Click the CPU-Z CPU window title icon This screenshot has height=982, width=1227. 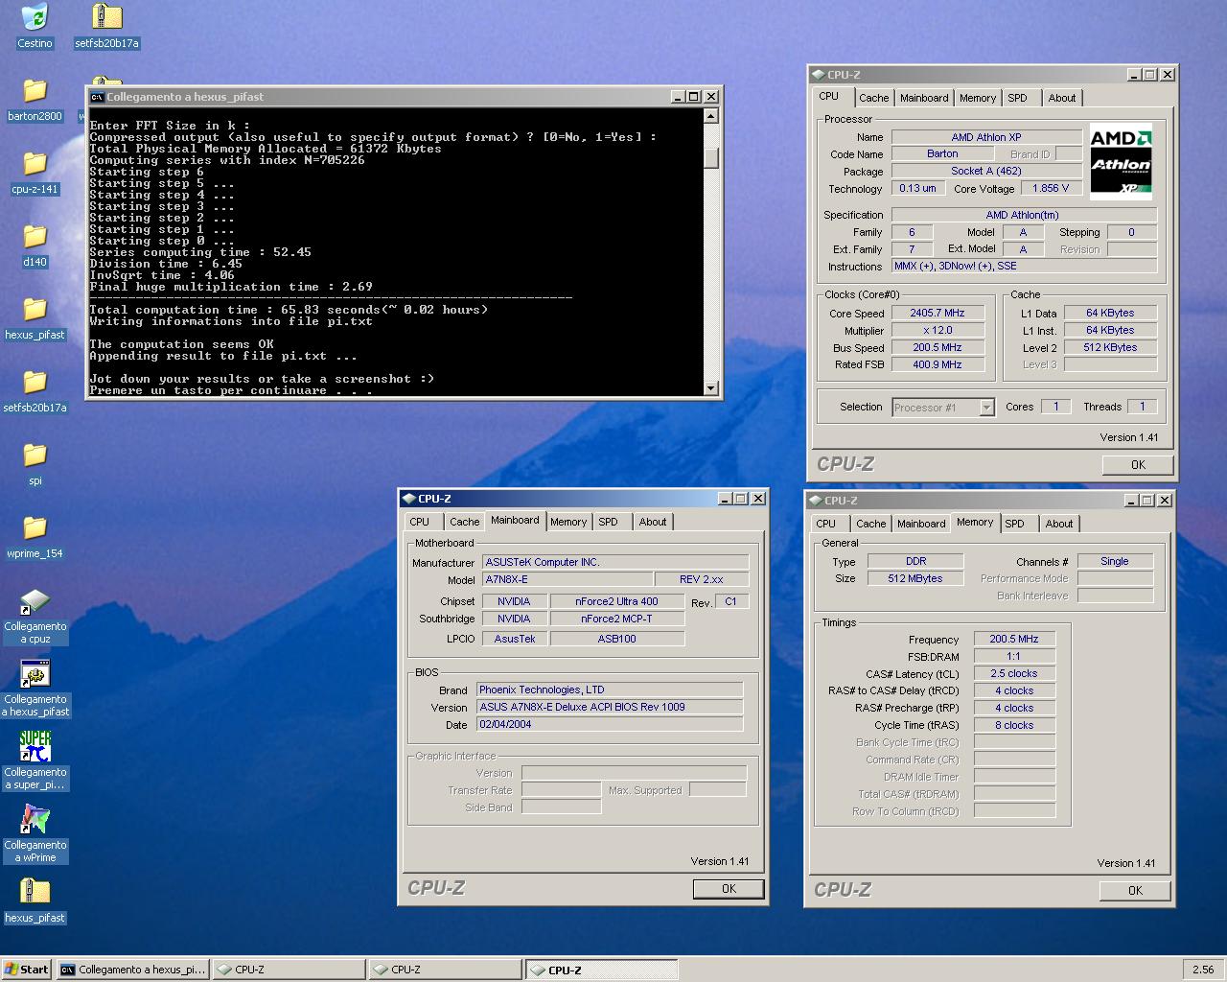pos(818,75)
